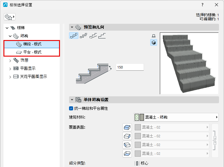Close the 楼梯选择设置 dialog

[217, 5]
